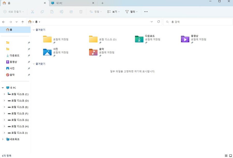Close the 홈 tab

[45, 3]
